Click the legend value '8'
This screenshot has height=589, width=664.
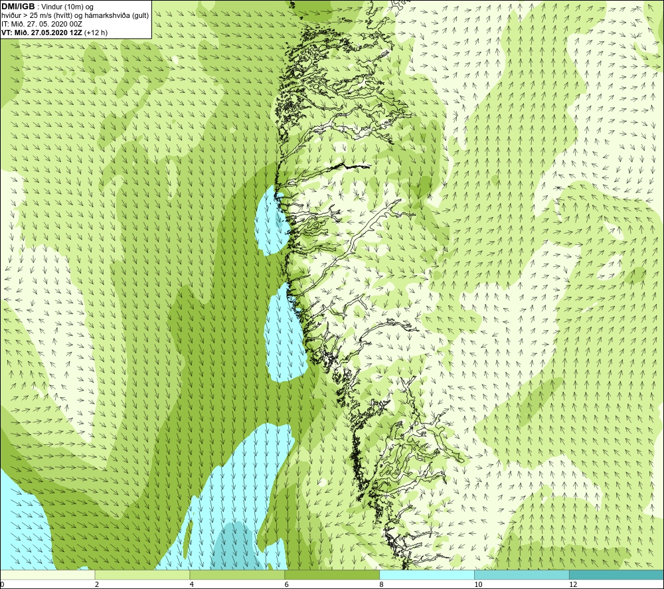(x=381, y=584)
